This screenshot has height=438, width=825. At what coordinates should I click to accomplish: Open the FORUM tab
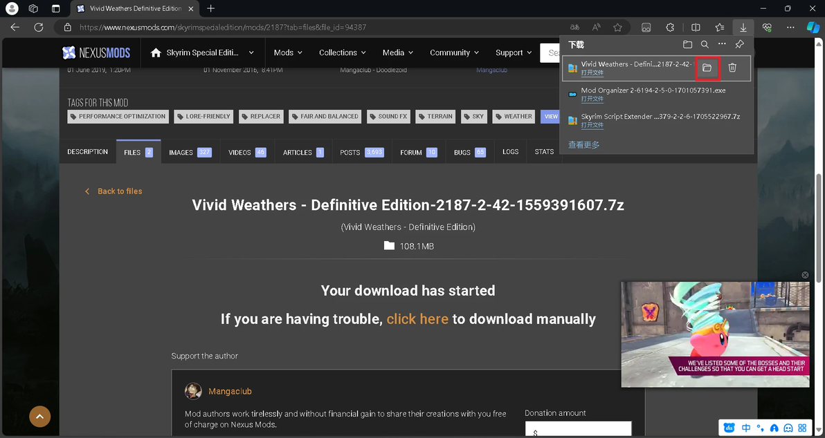click(418, 152)
